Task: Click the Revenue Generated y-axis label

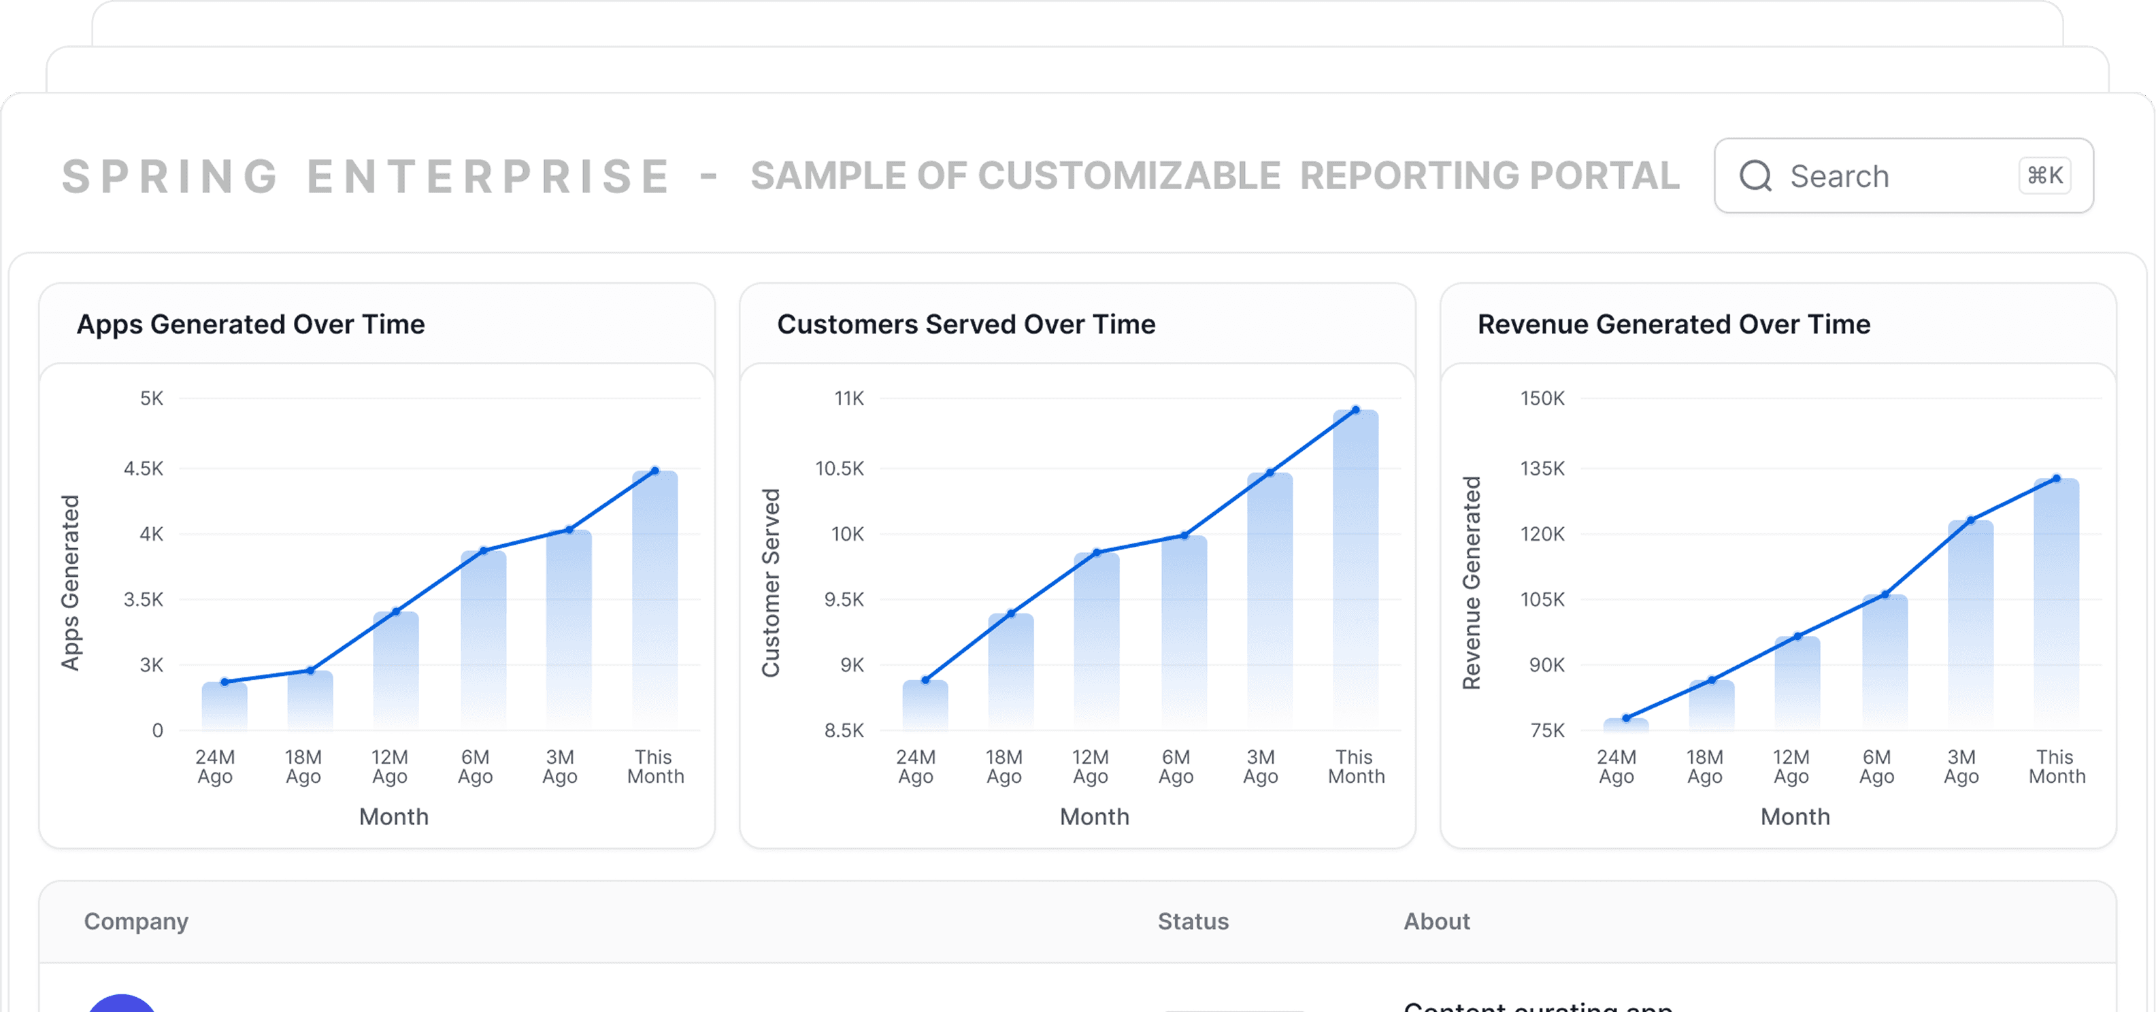Action: tap(1472, 582)
